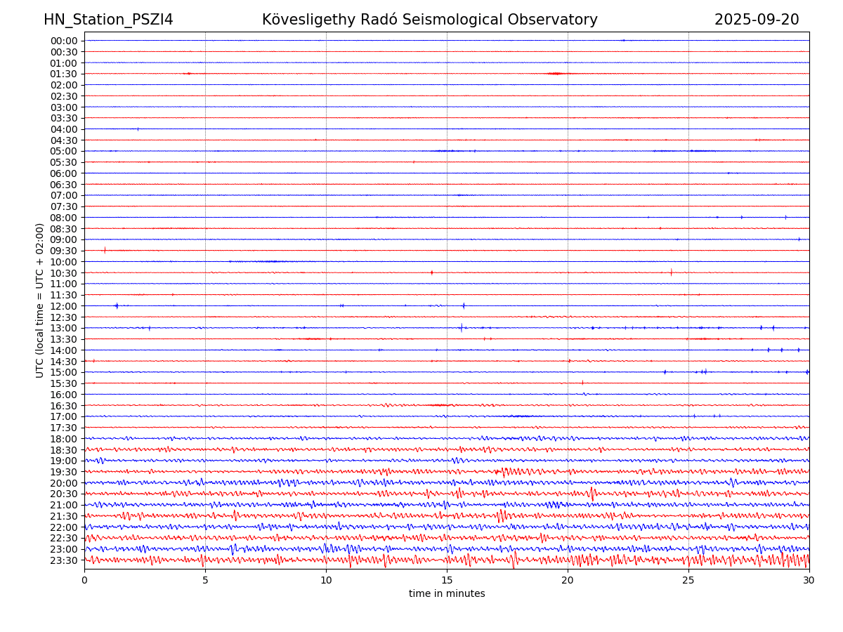Click the UTC local time y-axis label

[41, 300]
